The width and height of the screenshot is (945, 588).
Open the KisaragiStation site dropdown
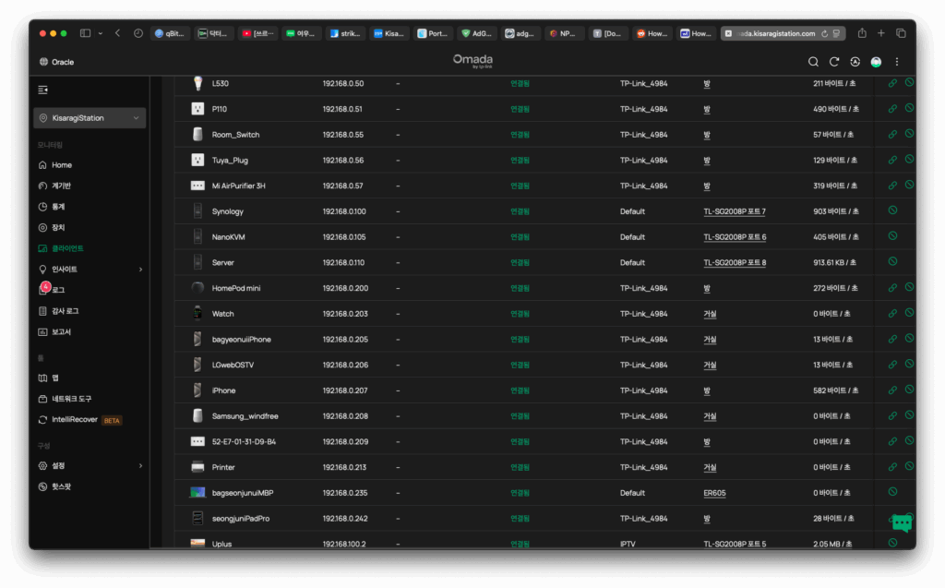pos(90,118)
